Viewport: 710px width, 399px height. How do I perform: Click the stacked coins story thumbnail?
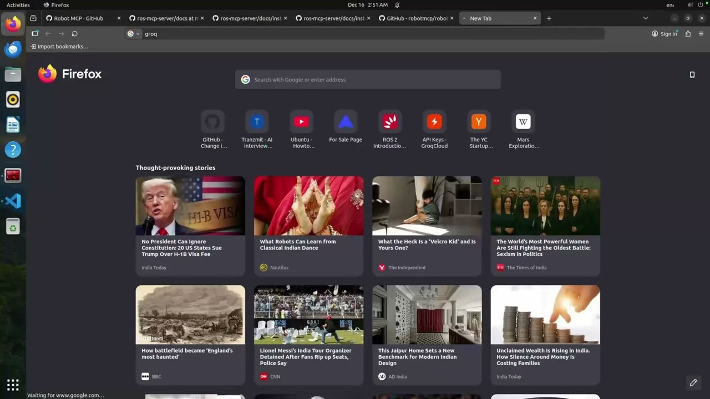[545, 315]
